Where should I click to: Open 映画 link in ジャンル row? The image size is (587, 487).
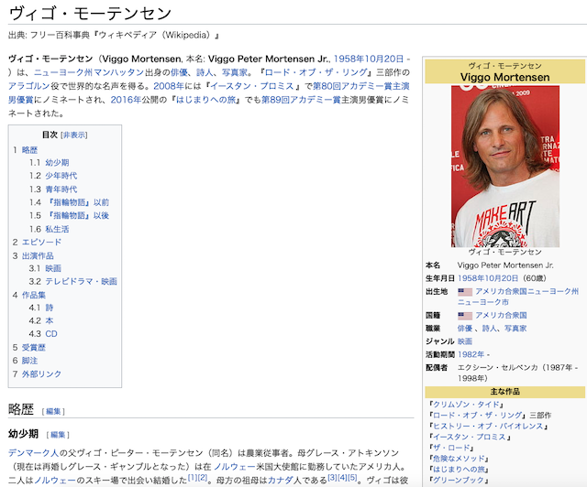click(465, 341)
